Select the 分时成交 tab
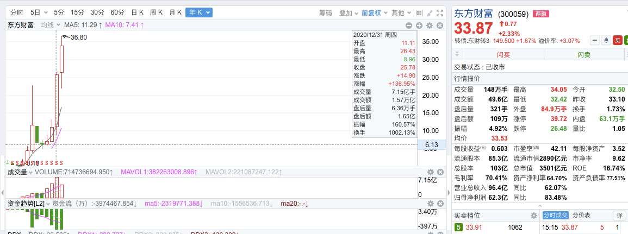Image resolution: width=628 pixels, height=234 pixels. coord(556,216)
